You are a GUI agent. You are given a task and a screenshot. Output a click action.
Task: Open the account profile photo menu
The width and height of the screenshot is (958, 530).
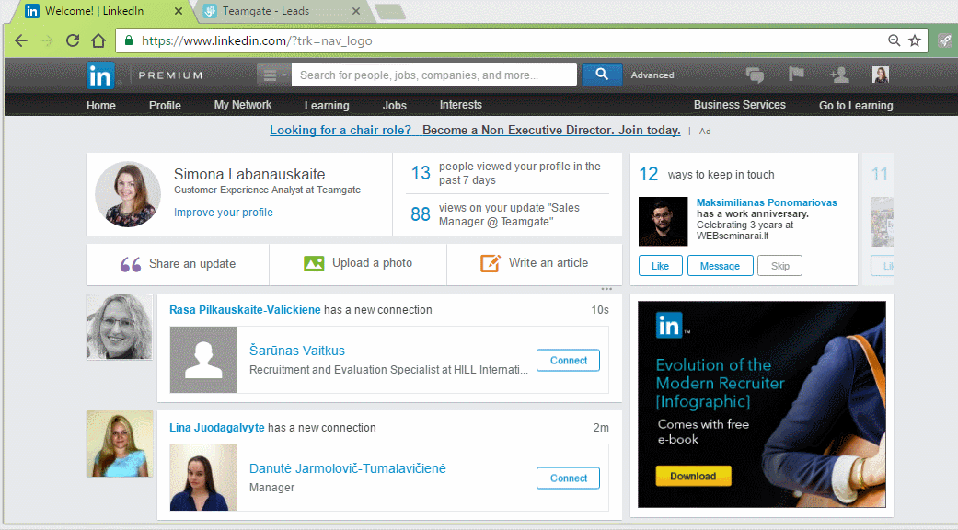tap(881, 75)
